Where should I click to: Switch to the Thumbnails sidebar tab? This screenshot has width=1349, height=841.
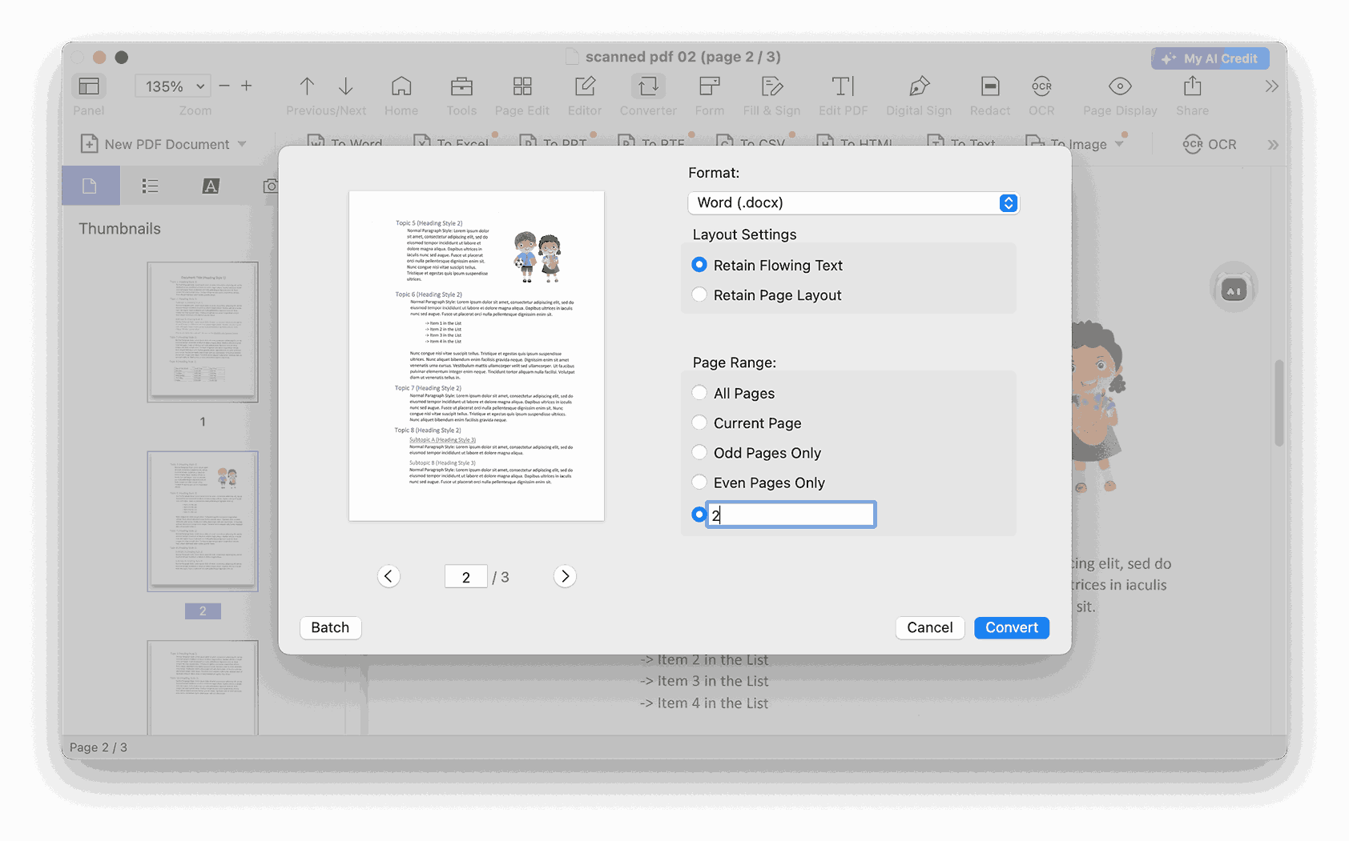click(x=91, y=186)
